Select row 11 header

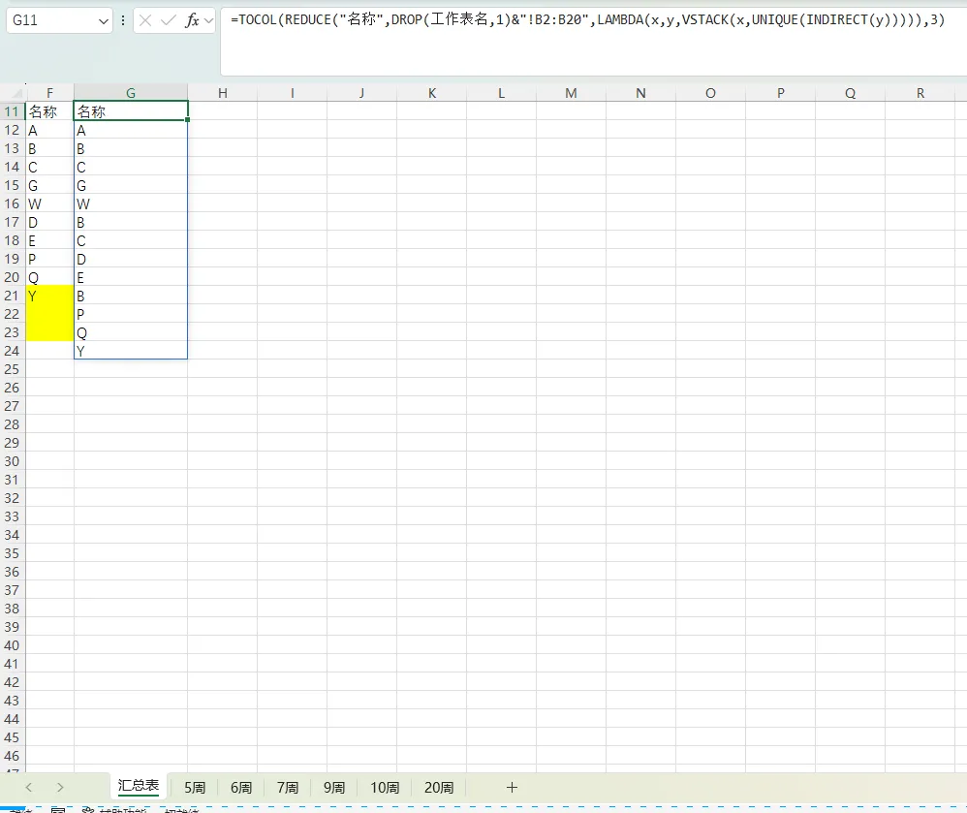tap(13, 111)
